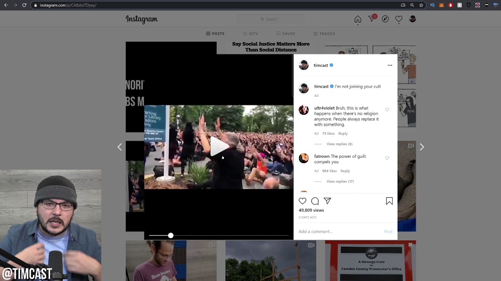
Task: Expand View replies (17)
Action: click(340, 181)
